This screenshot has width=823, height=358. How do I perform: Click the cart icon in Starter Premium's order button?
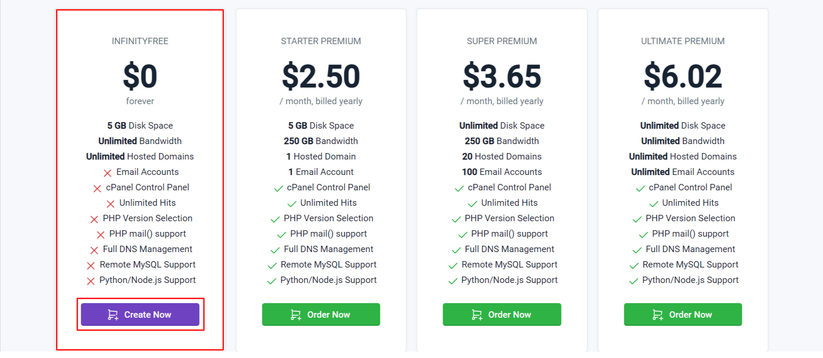(x=296, y=315)
